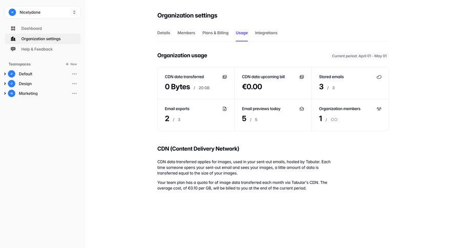The image size is (461, 248).
Task: Expand the Marketing teamspace arrow
Action: coord(5,93)
